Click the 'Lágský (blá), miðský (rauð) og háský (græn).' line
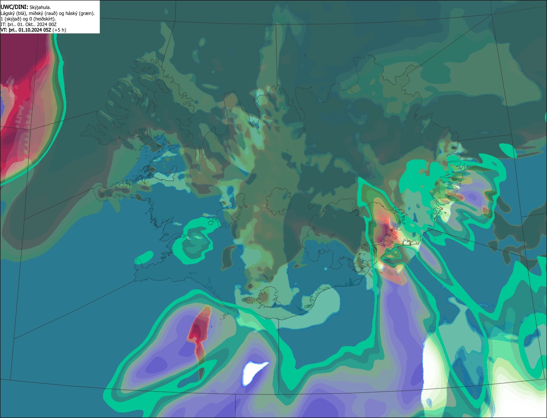547x418 pixels. 48,13
